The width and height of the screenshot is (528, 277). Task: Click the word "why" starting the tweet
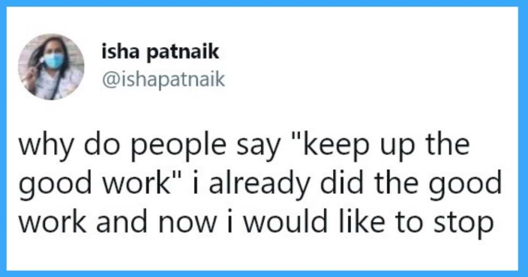[x=46, y=146]
